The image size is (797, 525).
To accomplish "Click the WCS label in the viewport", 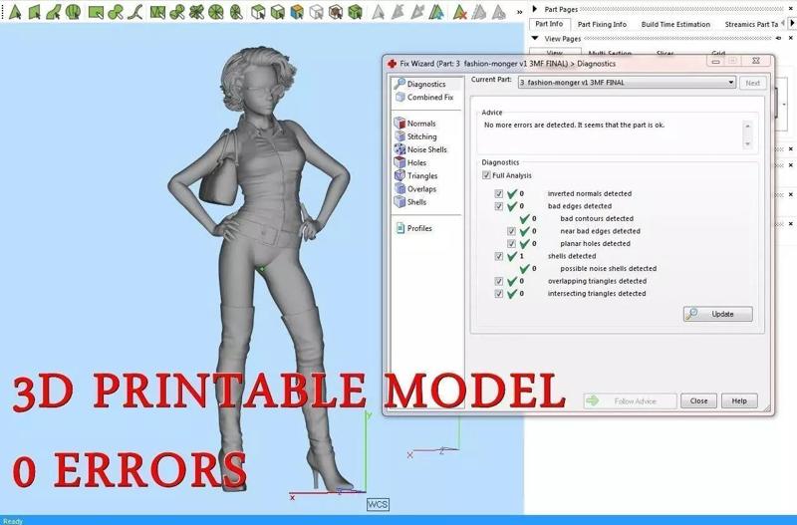I will [x=378, y=505].
